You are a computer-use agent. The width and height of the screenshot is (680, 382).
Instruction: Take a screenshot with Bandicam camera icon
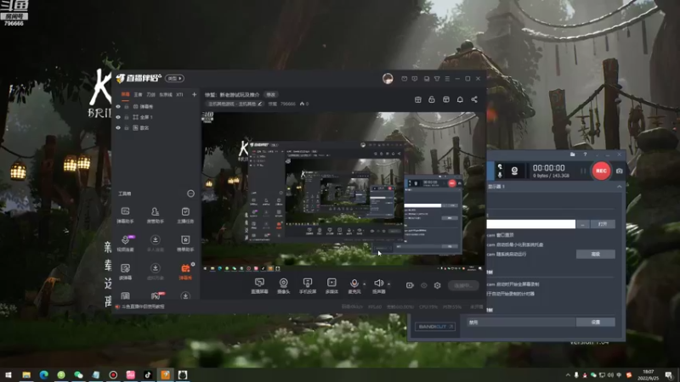(620, 171)
